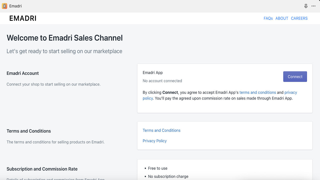Open the three-dot more actions menu
The image size is (320, 180).
click(x=313, y=6)
